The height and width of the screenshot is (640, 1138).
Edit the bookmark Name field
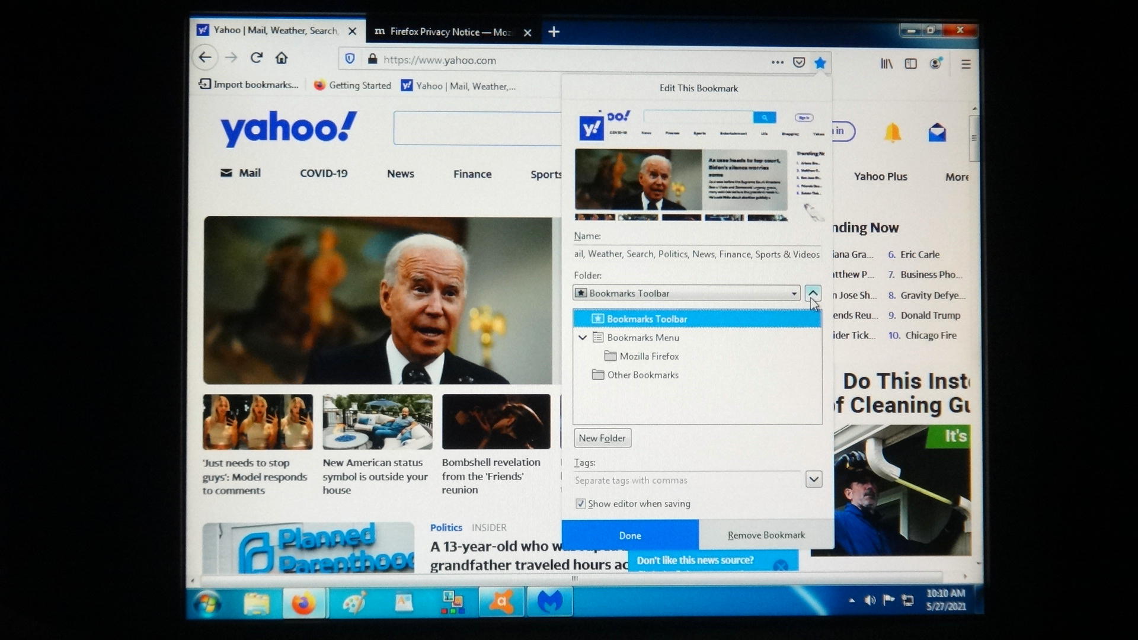(x=697, y=254)
